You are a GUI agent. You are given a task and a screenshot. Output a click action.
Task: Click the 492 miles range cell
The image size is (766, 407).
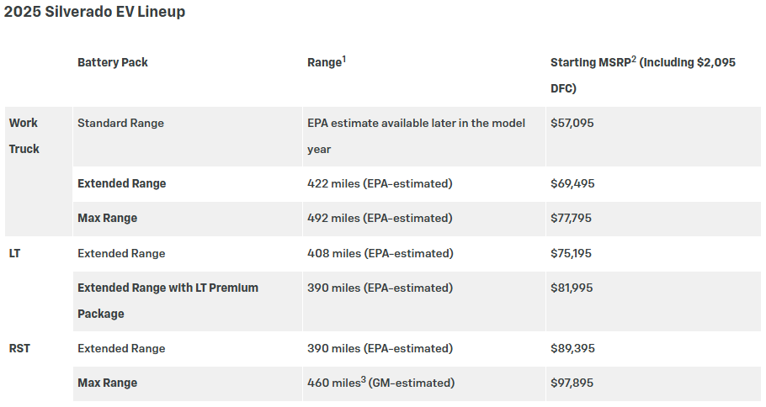point(380,218)
